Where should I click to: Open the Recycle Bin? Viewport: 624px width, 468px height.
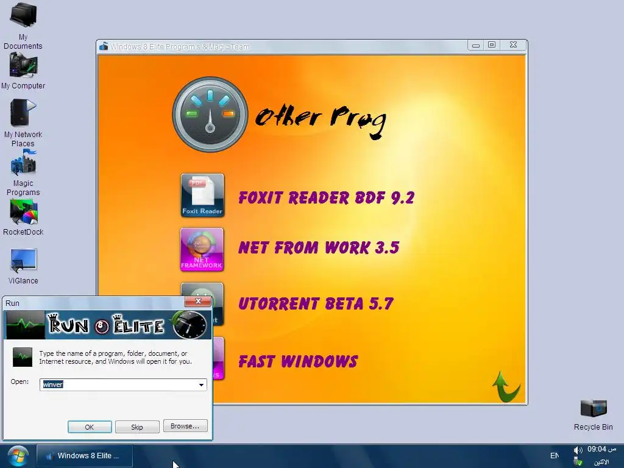pos(594,414)
